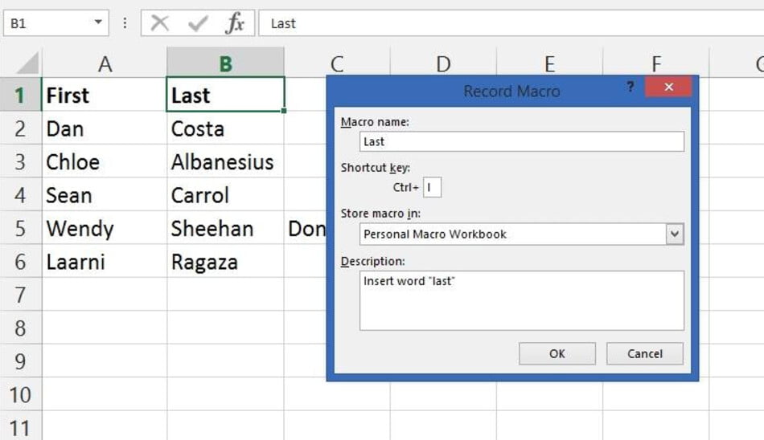The image size is (764, 440).
Task: Click the formula bar containing Last
Action: 511,22
